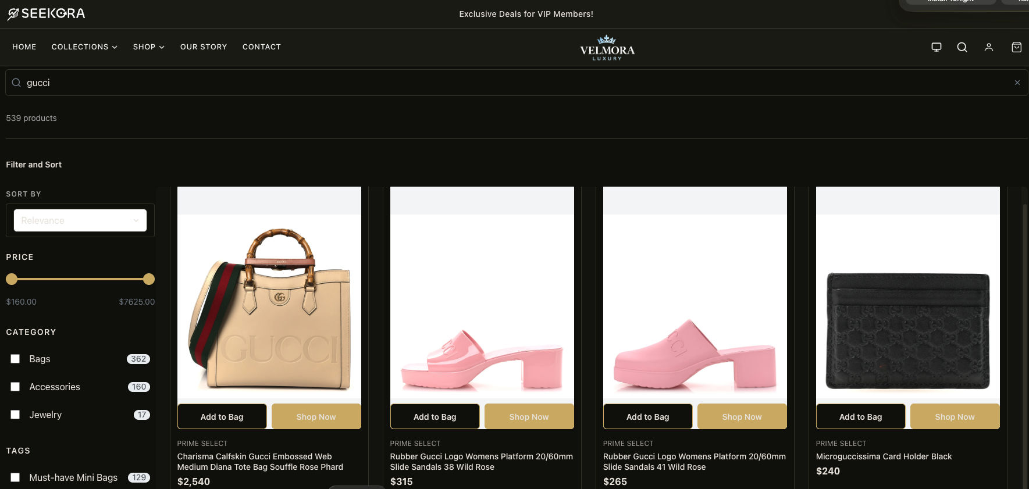1029x489 pixels.
Task: Expand the Collections menu
Action: (84, 47)
